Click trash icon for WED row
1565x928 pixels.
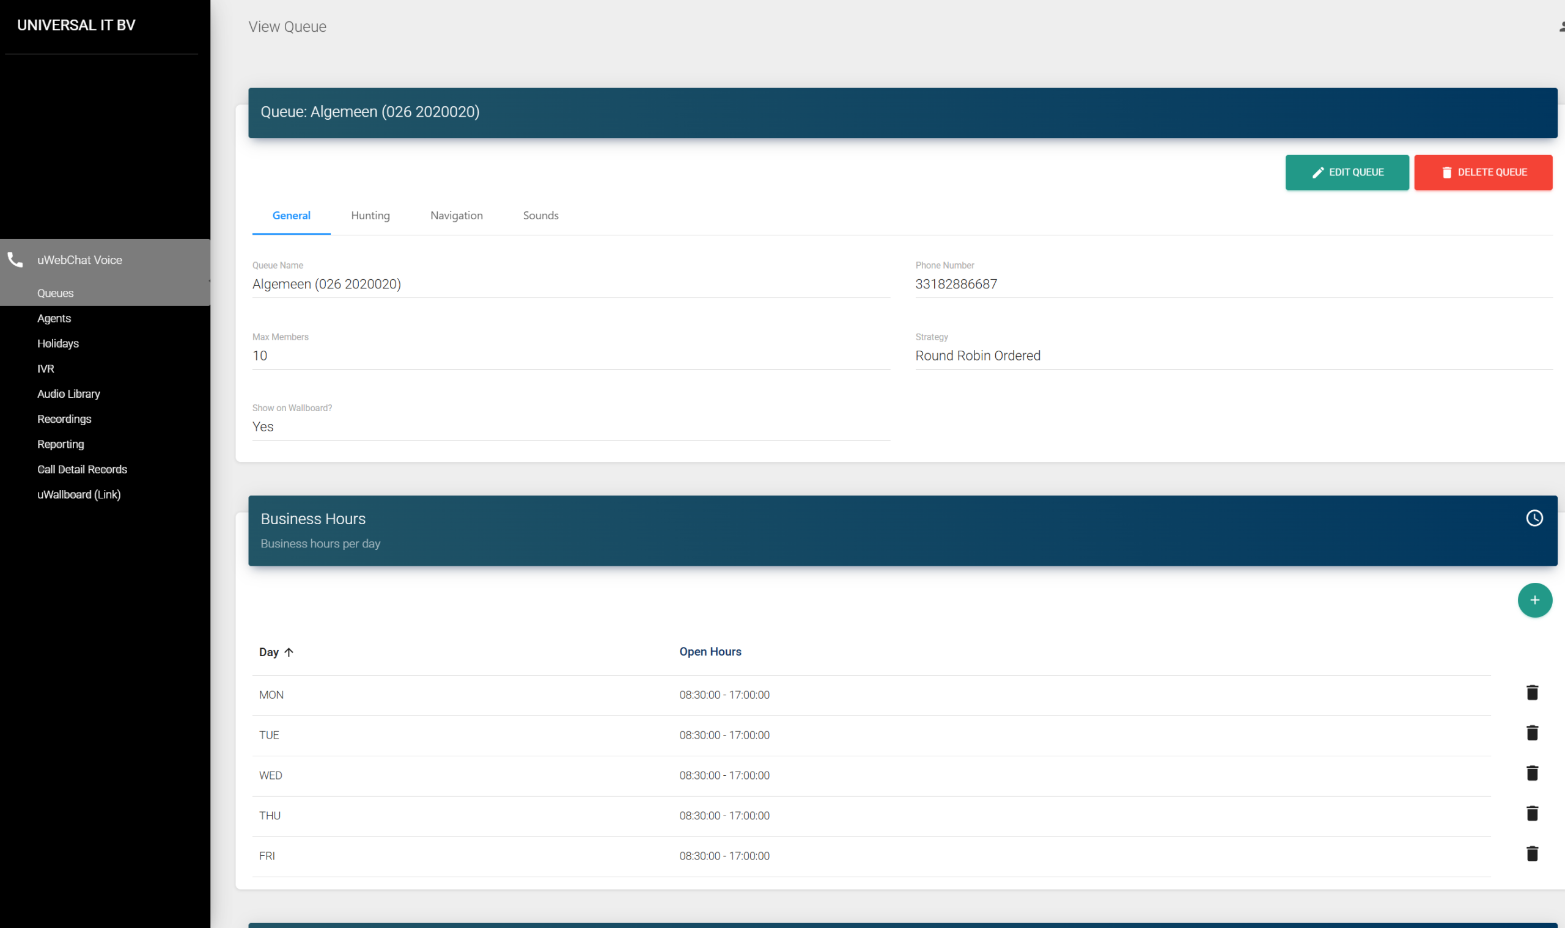pos(1531,773)
